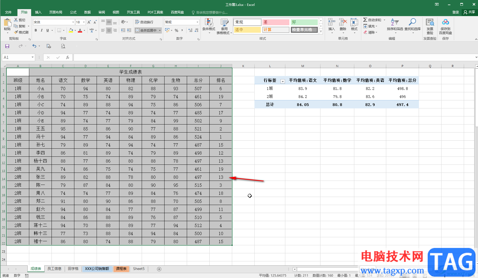
Task: Toggle align text right
Action: point(115,30)
